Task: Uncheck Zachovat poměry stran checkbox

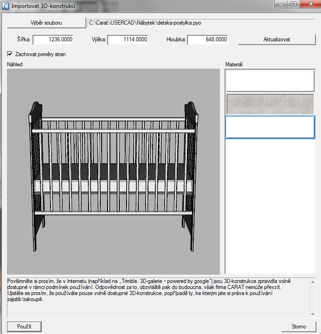Action: point(10,54)
